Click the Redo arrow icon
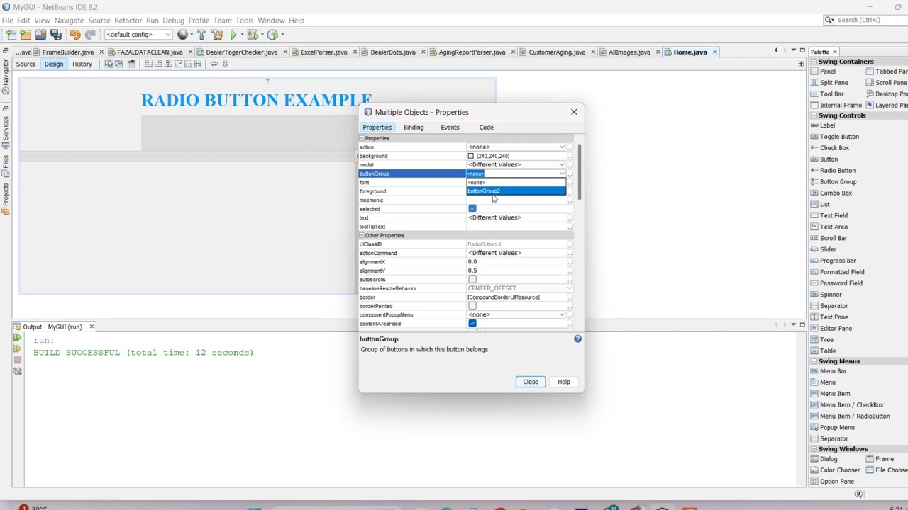This screenshot has height=510, width=908. [x=90, y=34]
